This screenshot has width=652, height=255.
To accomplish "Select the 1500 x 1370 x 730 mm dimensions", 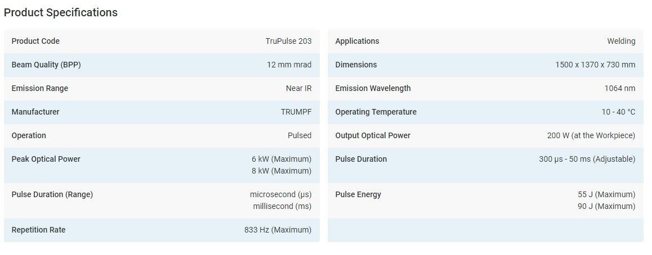I will [595, 65].
